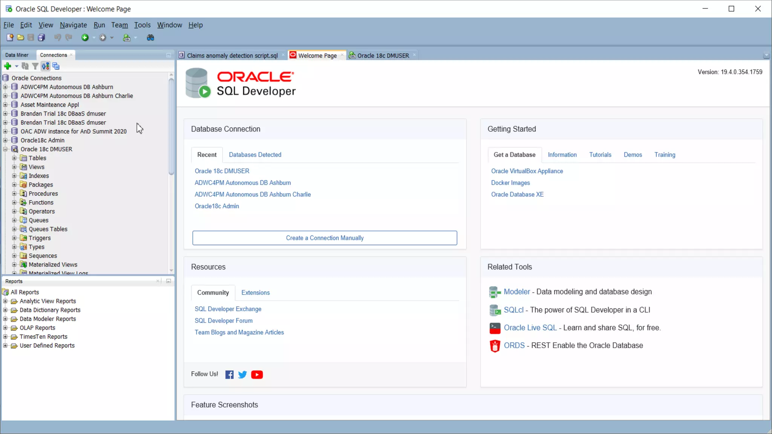Click the Collapse All icon in Connections
This screenshot has height=434, width=772.
pos(56,66)
